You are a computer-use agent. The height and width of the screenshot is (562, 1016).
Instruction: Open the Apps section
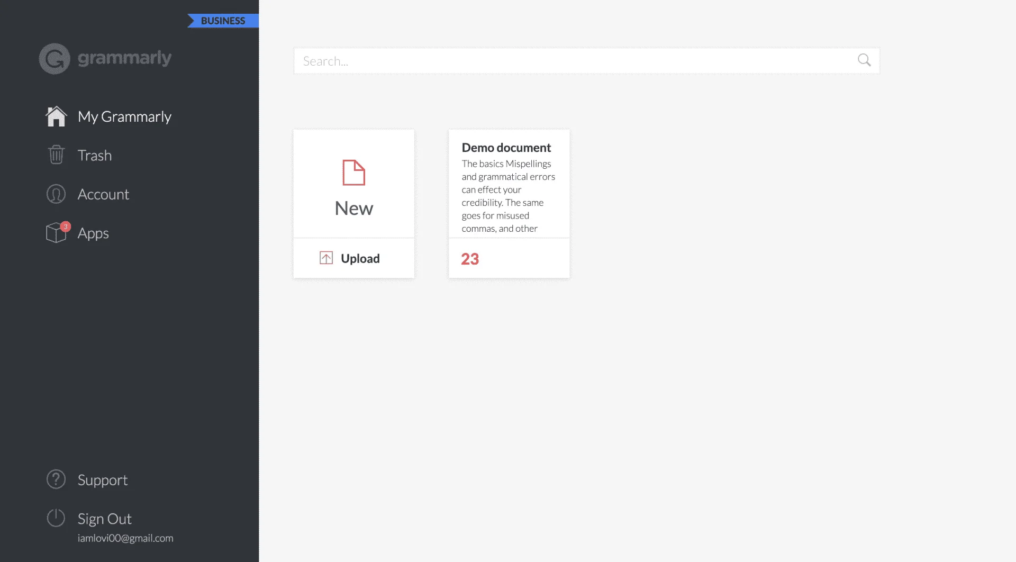point(93,233)
